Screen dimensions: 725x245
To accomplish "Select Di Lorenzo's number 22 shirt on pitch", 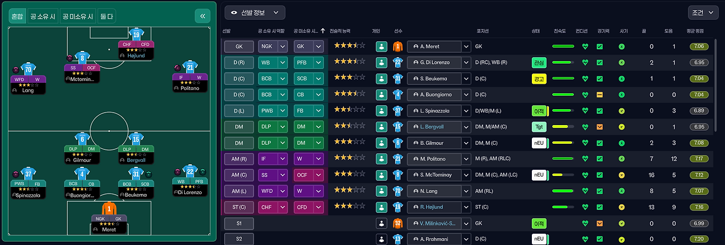I will 190,171.
